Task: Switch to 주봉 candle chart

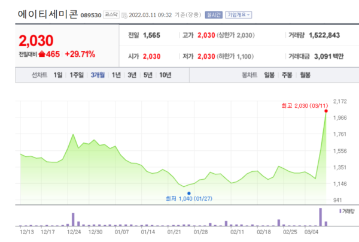Action: pyautogui.click(x=287, y=75)
